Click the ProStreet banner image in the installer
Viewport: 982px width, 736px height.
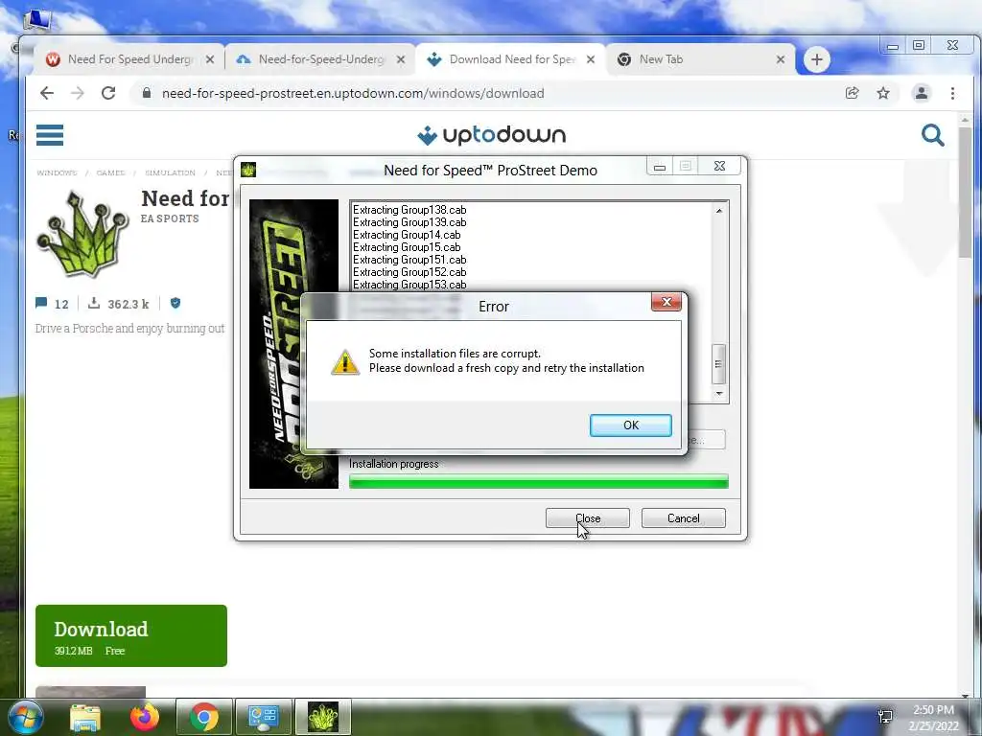[x=293, y=344]
